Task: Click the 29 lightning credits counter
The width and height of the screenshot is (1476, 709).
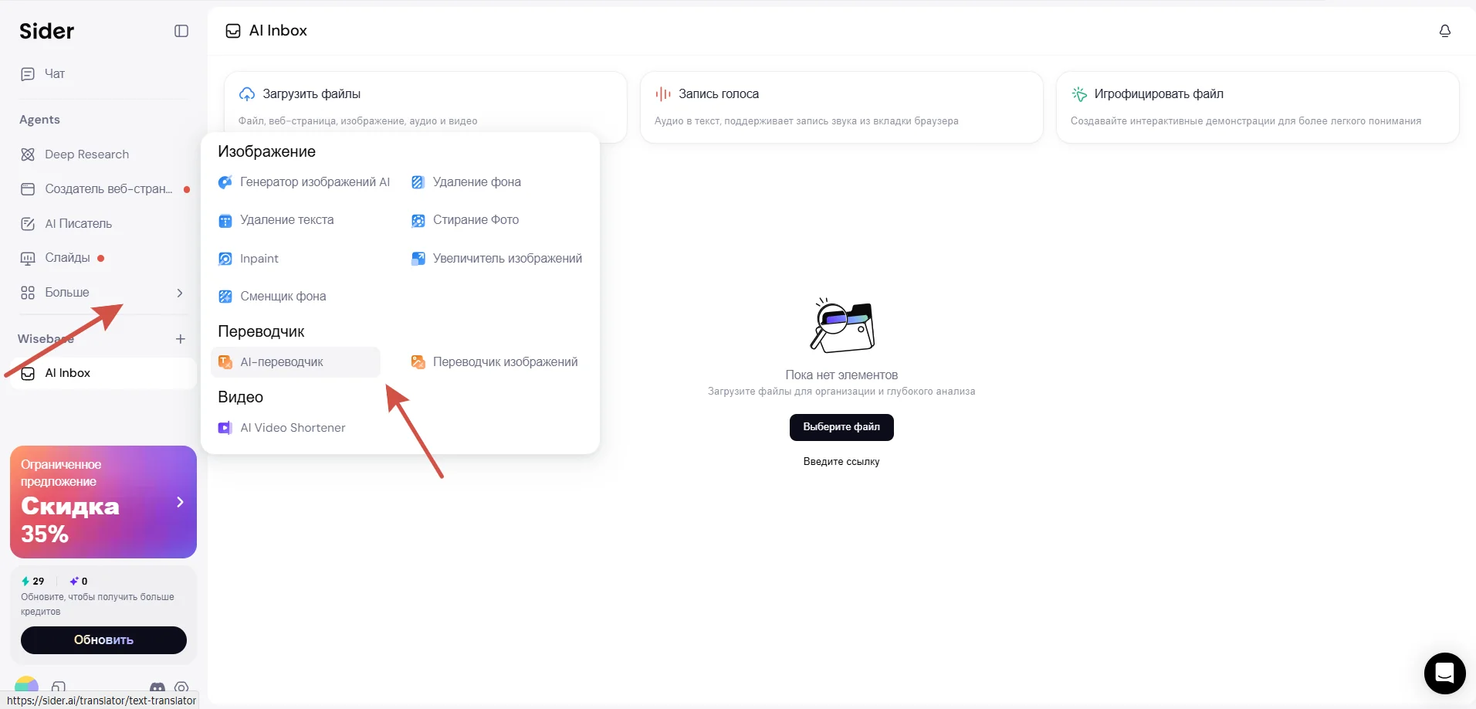Action: point(33,581)
